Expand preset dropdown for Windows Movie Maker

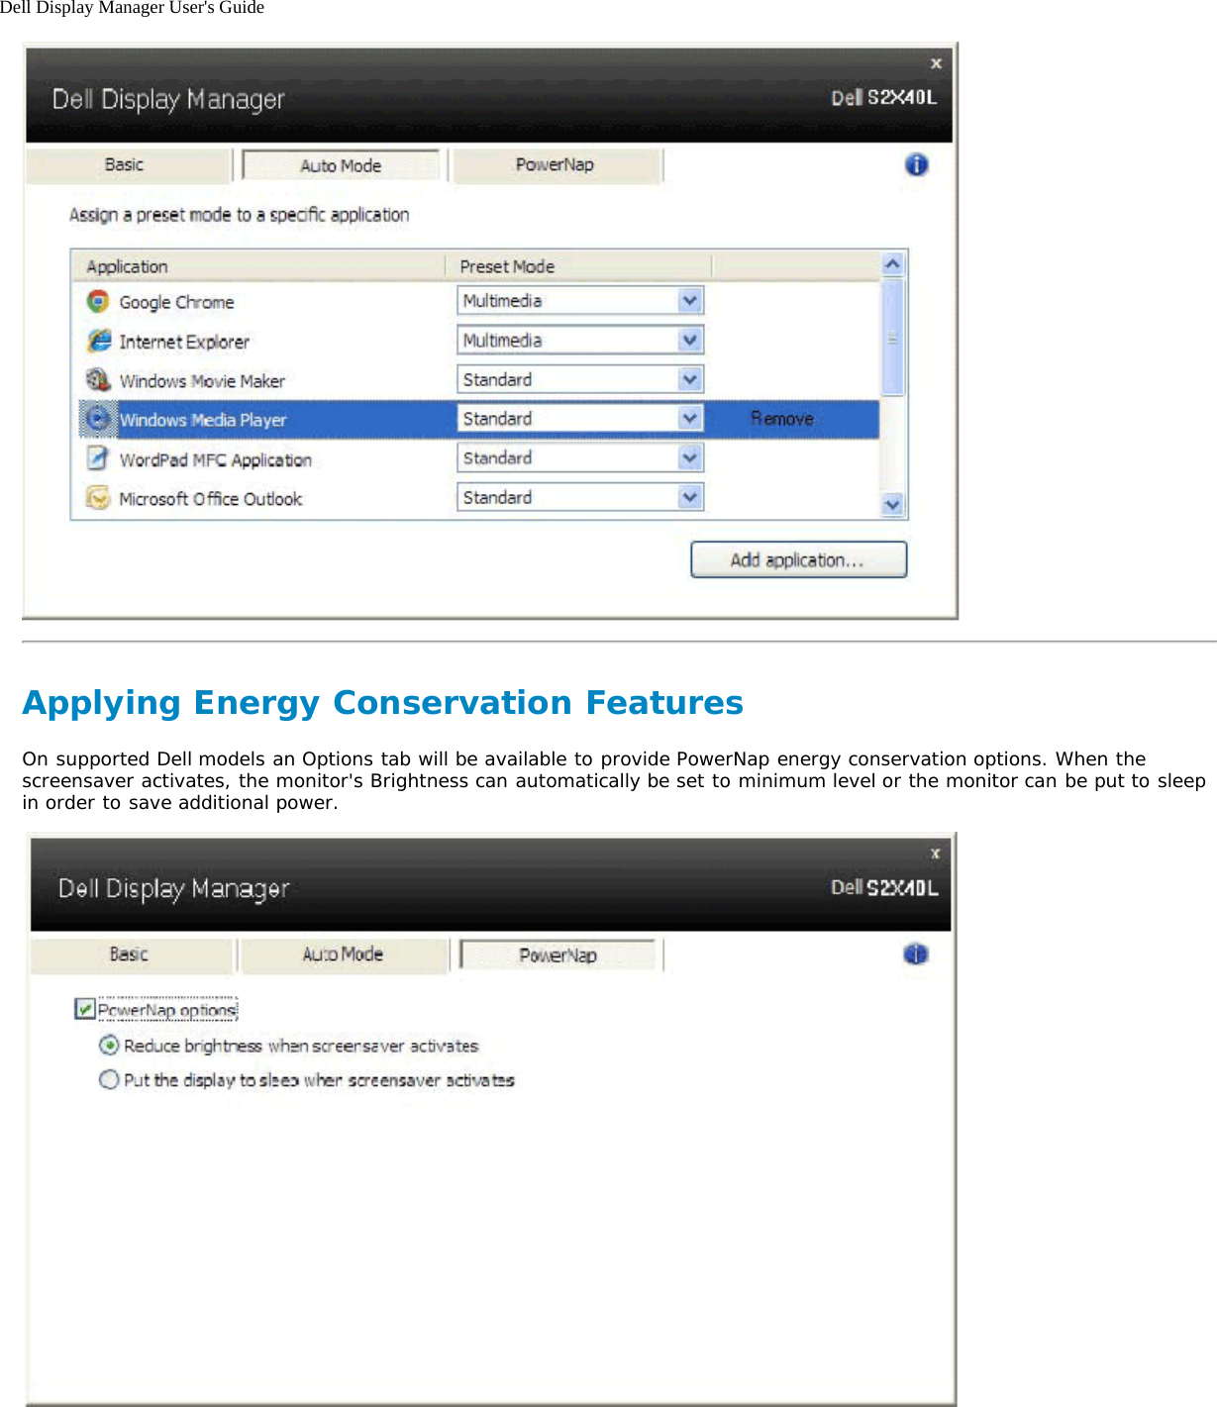690,379
